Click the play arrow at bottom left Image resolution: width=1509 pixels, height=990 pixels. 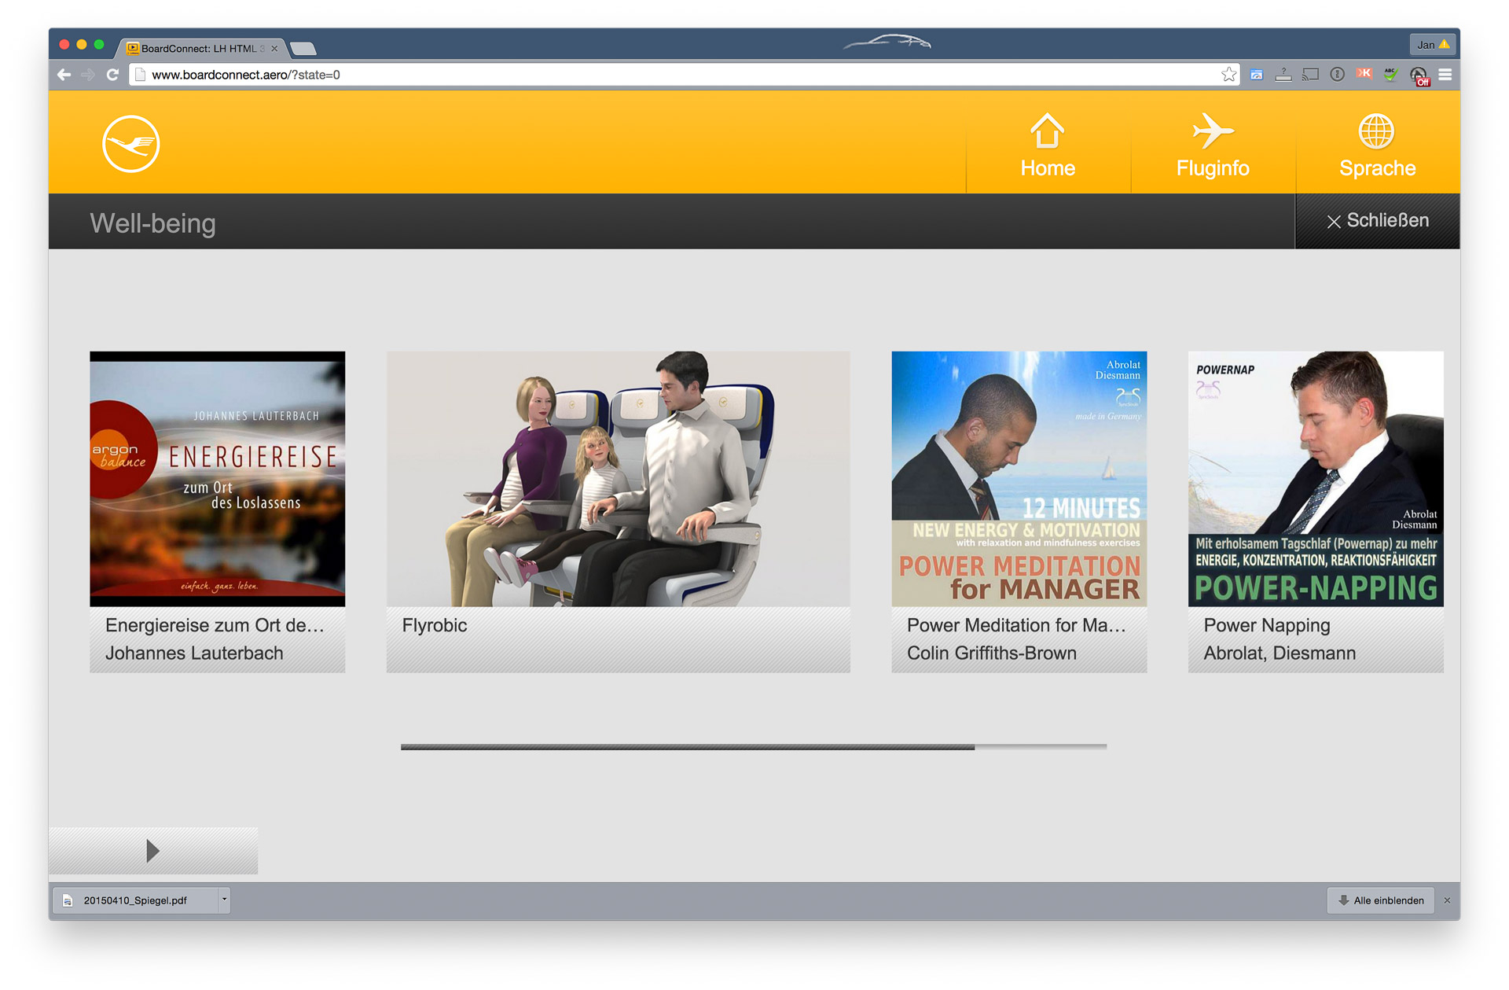click(152, 850)
